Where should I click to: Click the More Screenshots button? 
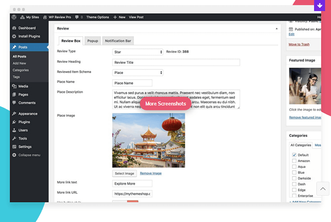(165, 104)
